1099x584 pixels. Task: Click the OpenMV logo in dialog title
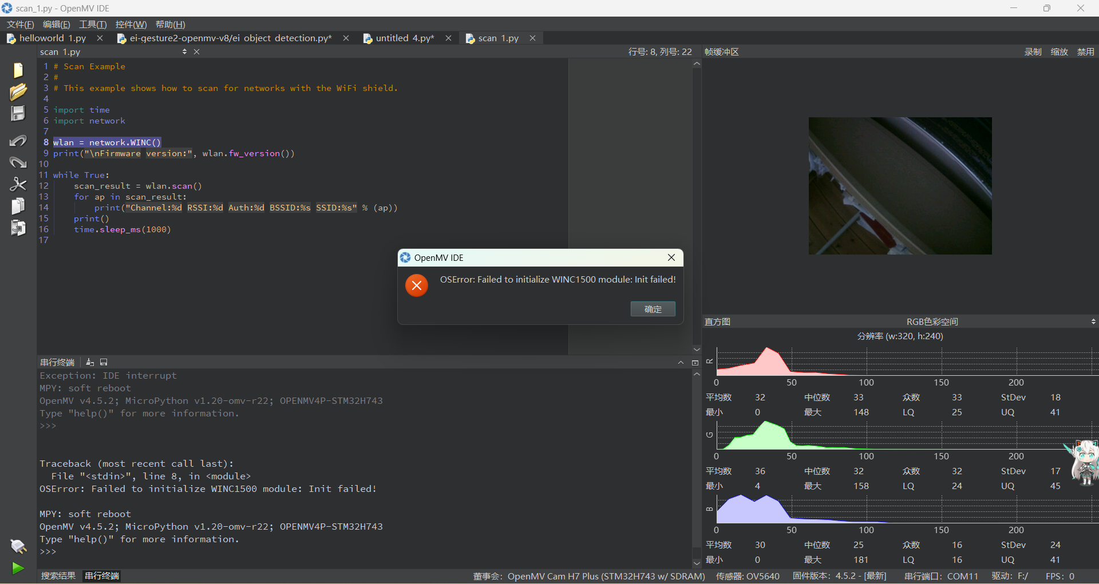405,257
